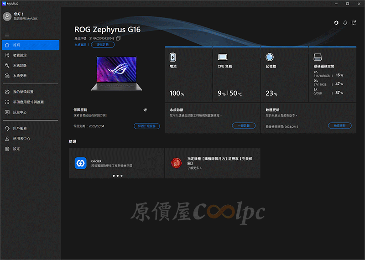
Task: Click the serial number S1NRCX075427048
Action: (102, 38)
